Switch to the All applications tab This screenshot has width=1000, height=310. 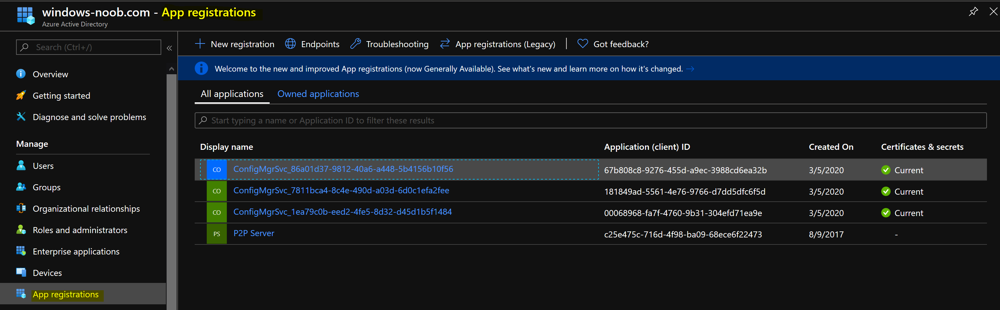232,94
